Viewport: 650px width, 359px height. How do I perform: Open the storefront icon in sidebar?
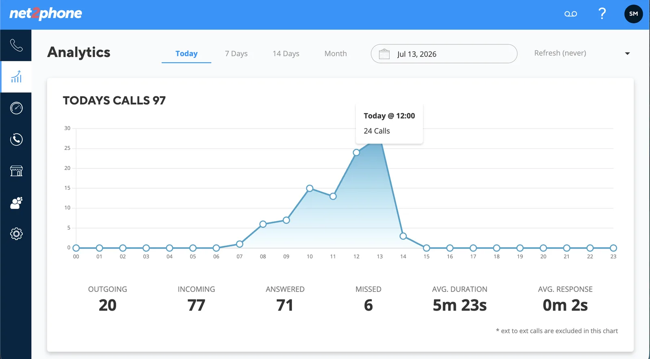tap(16, 171)
